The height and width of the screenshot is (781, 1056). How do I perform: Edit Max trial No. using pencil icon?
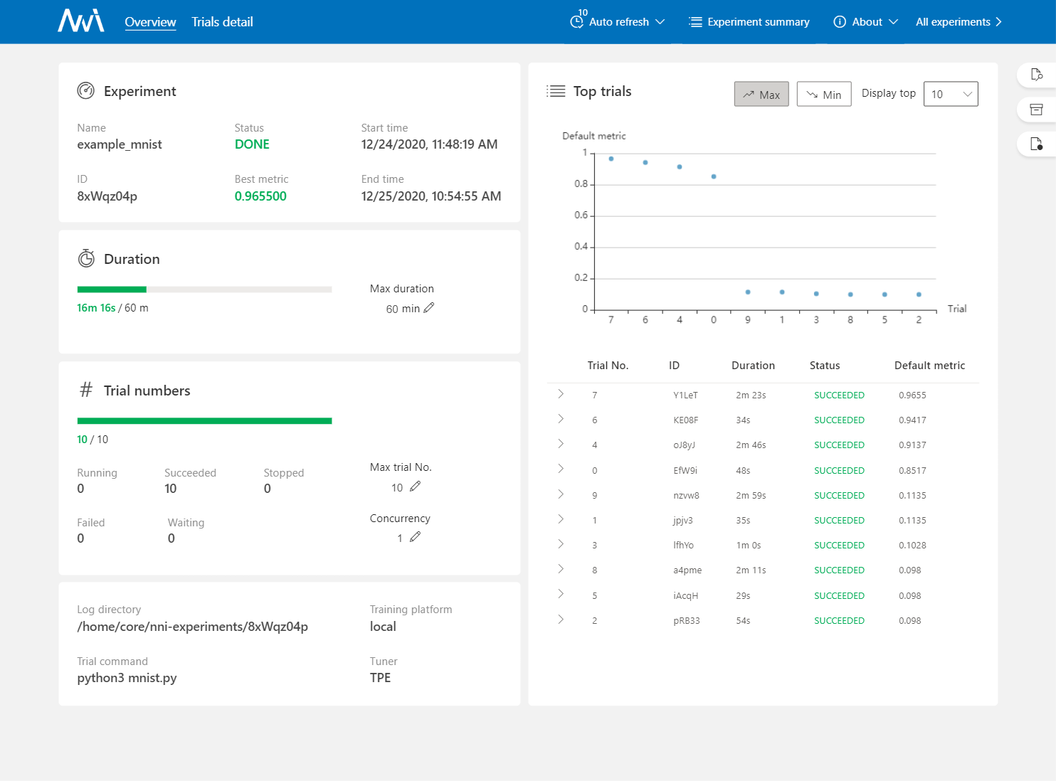click(415, 487)
